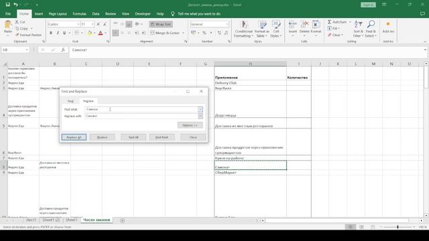Click in Replace with input field

coord(141,116)
